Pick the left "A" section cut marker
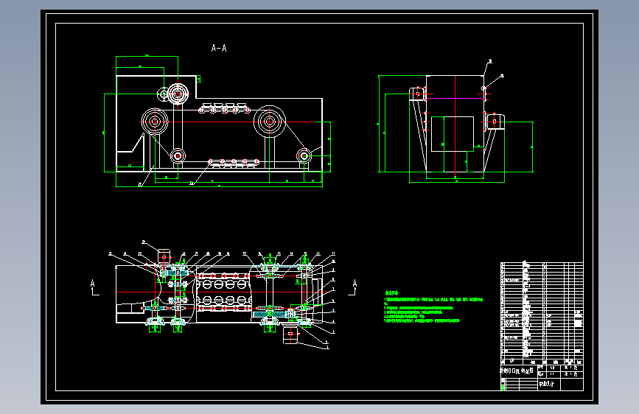This screenshot has height=414, width=639. (x=94, y=287)
